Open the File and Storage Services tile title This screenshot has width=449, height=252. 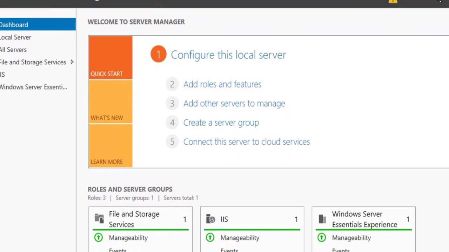(134, 219)
